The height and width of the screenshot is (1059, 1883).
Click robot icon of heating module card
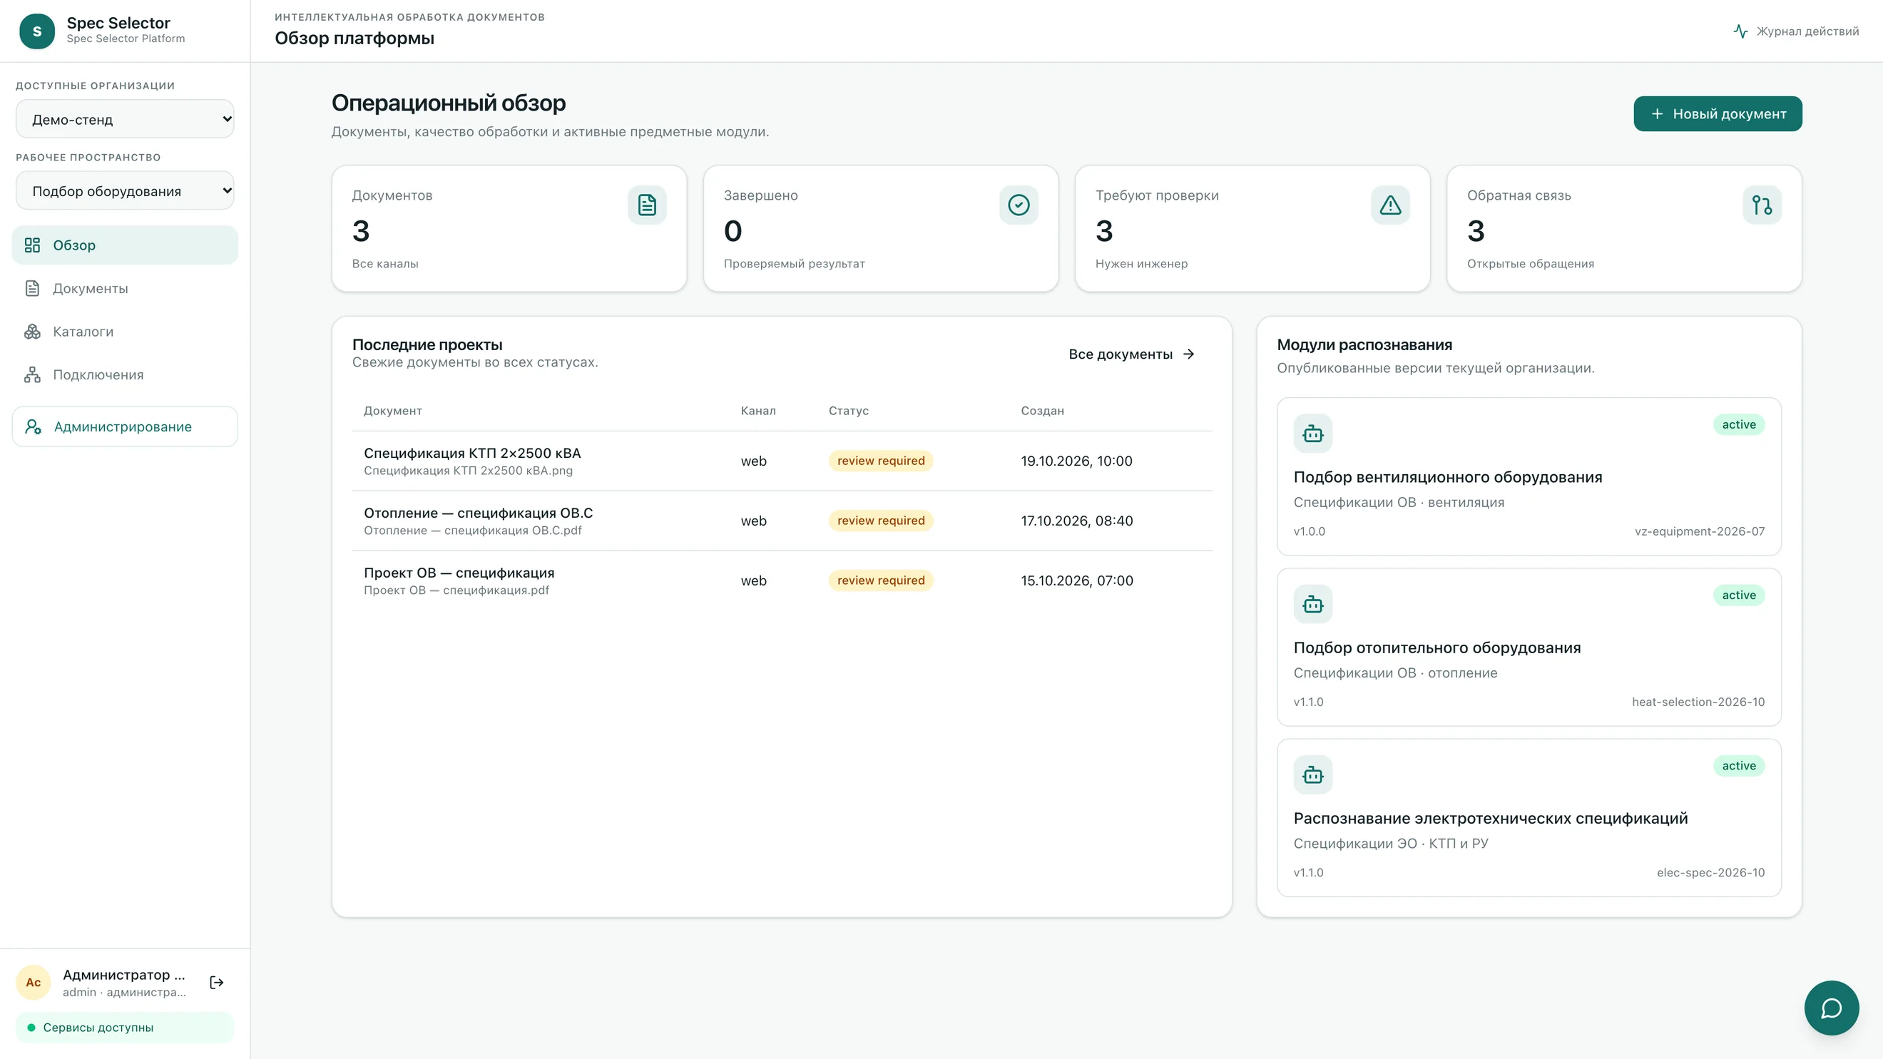tap(1313, 604)
